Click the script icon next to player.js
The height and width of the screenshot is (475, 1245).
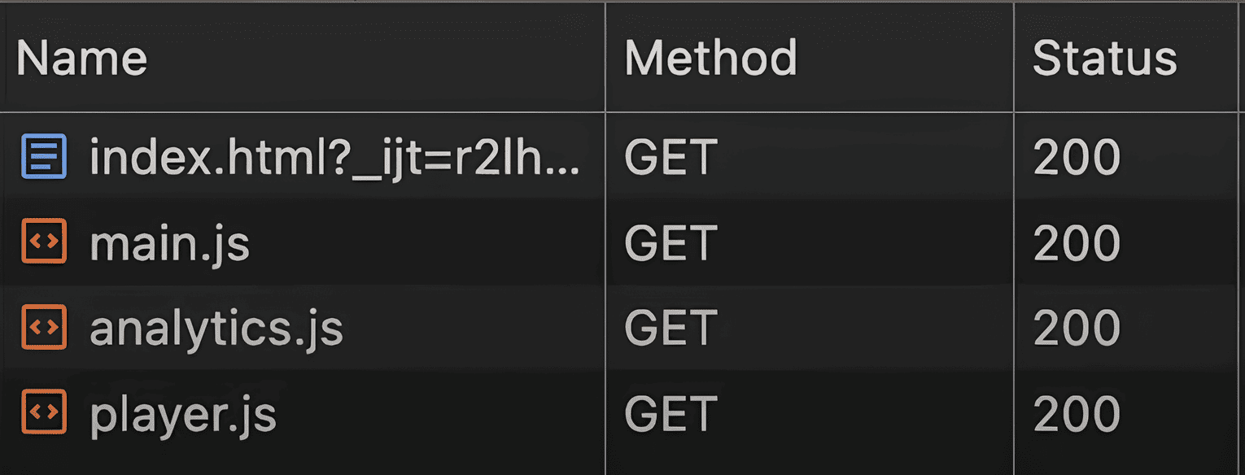pos(44,412)
